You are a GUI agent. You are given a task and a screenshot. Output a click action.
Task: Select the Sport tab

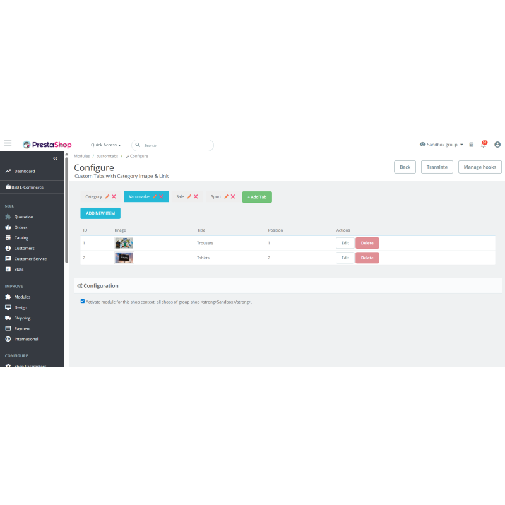tap(216, 196)
